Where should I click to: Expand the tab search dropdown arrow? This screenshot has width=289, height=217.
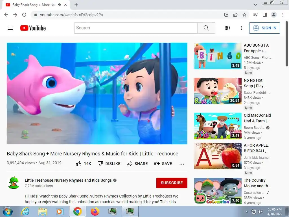click(x=255, y=5)
